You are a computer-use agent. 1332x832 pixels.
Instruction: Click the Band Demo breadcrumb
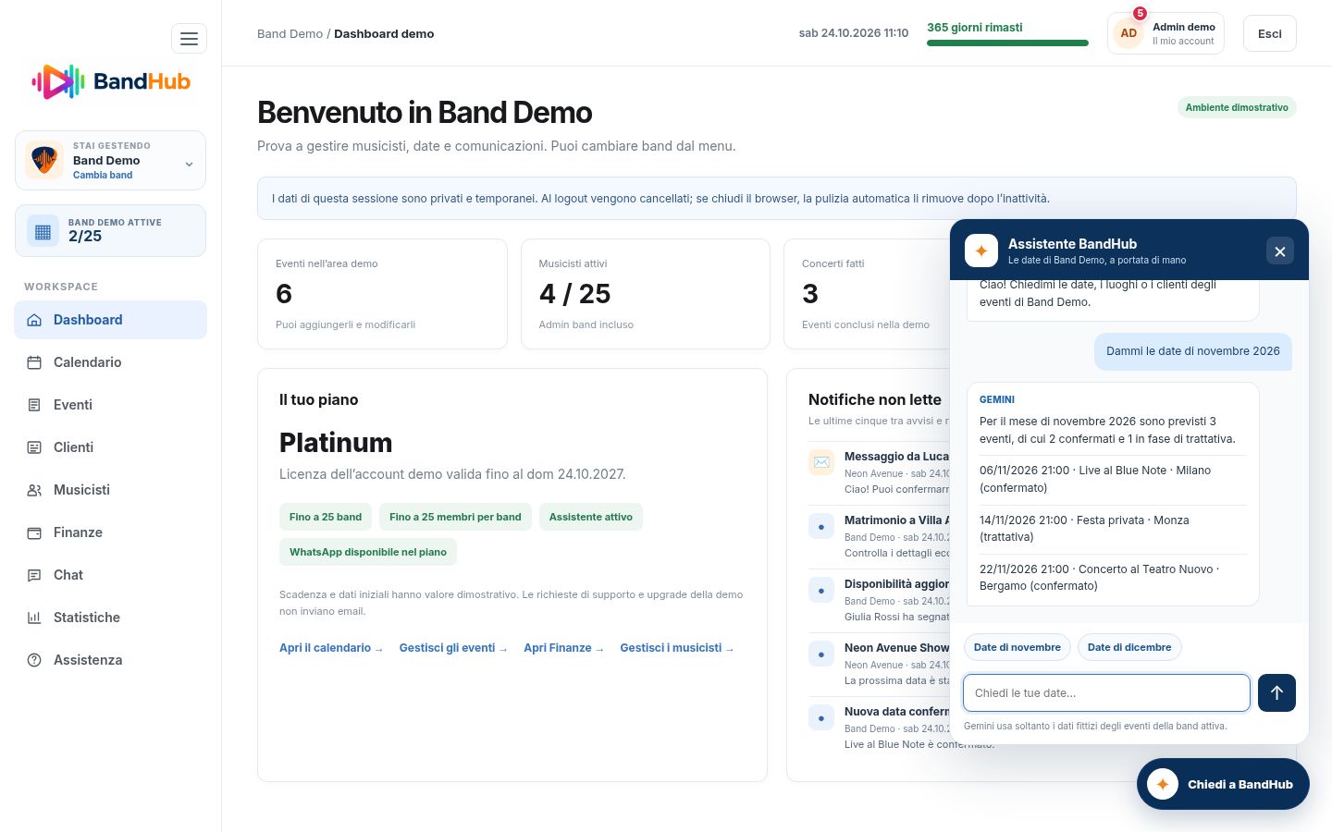290,33
